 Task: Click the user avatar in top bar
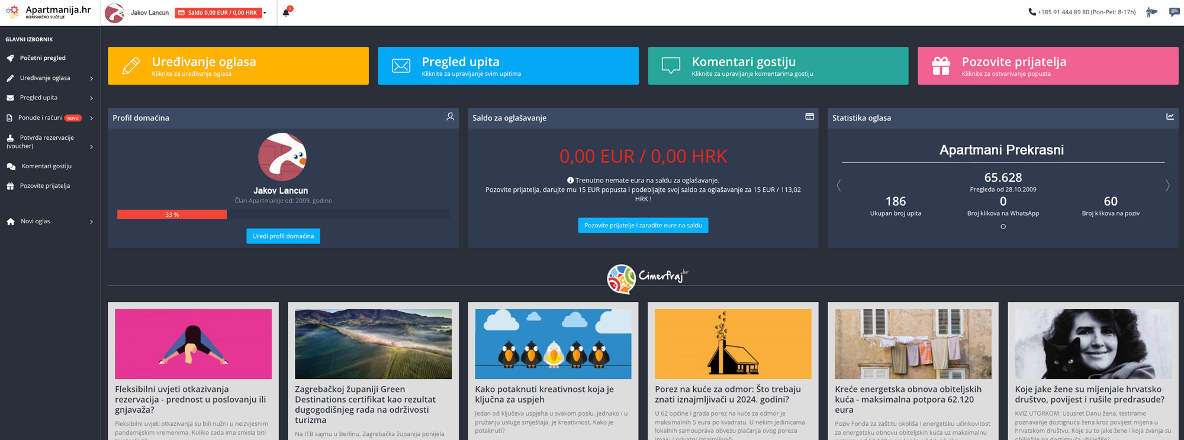click(x=114, y=12)
